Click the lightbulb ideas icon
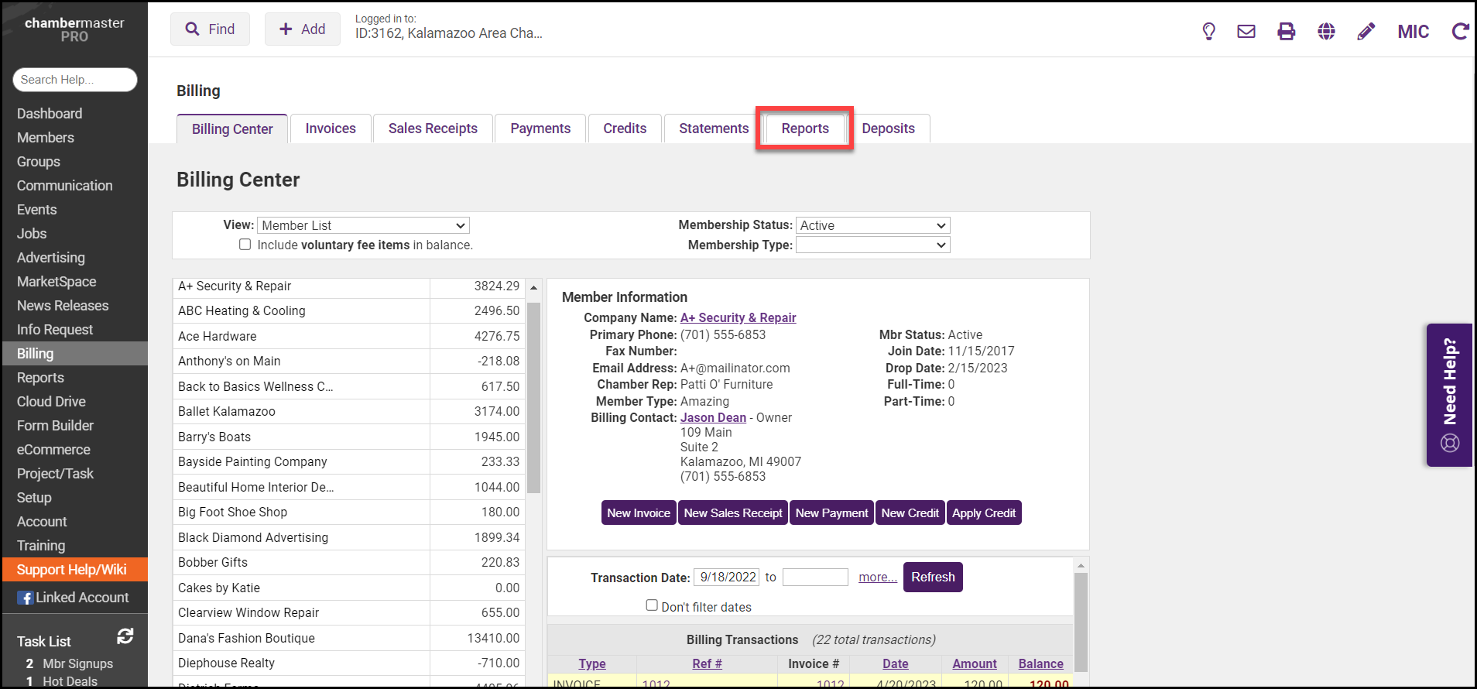Screen dimensions: 1477x689 (x=1208, y=31)
